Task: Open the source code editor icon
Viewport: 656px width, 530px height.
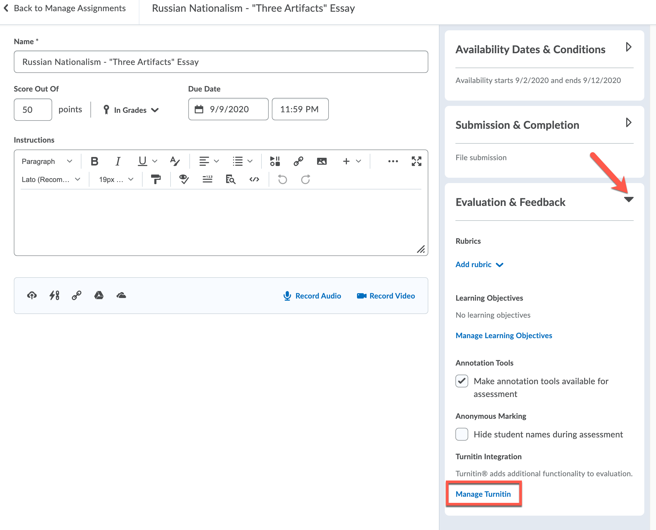Action: tap(254, 180)
